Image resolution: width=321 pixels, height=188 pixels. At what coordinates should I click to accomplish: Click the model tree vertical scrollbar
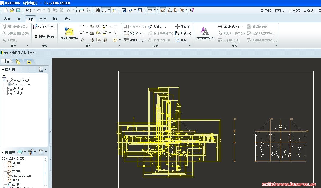(45, 173)
